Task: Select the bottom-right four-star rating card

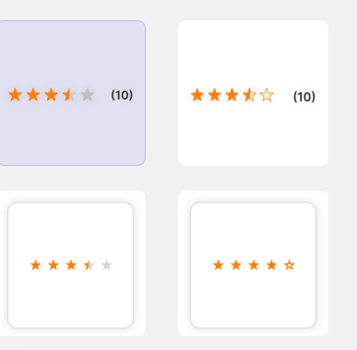Action: (254, 265)
